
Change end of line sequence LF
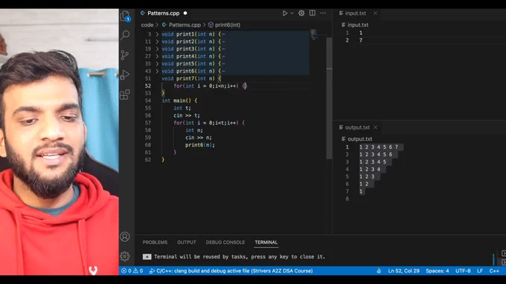[x=480, y=271]
